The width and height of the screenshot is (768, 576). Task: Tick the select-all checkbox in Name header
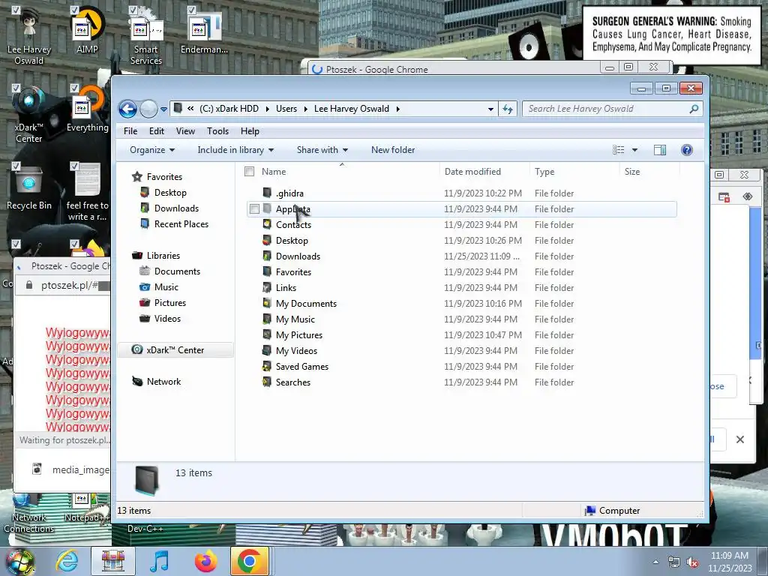249,172
